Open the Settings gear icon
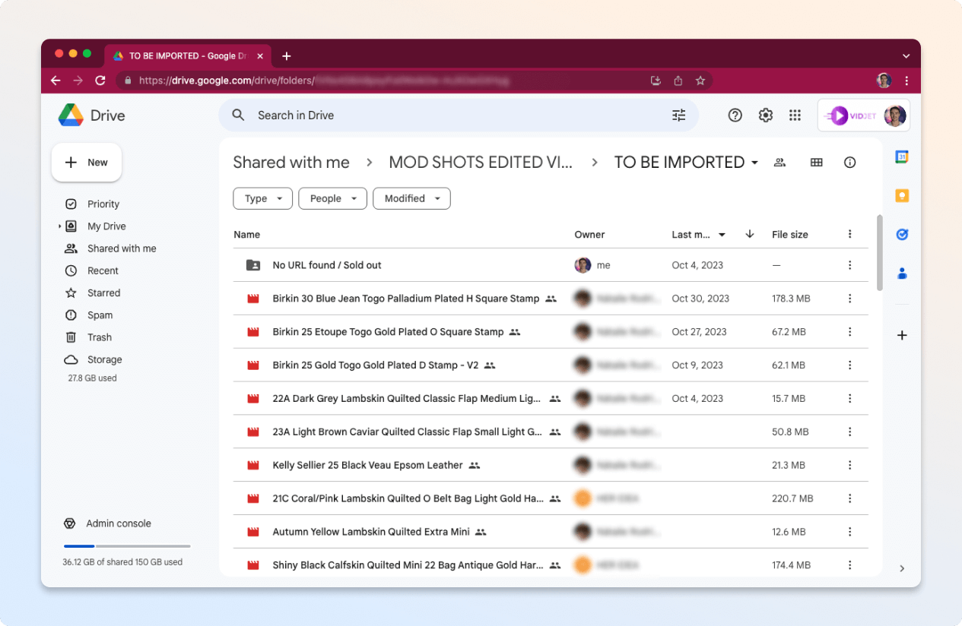962x626 pixels. pos(766,115)
